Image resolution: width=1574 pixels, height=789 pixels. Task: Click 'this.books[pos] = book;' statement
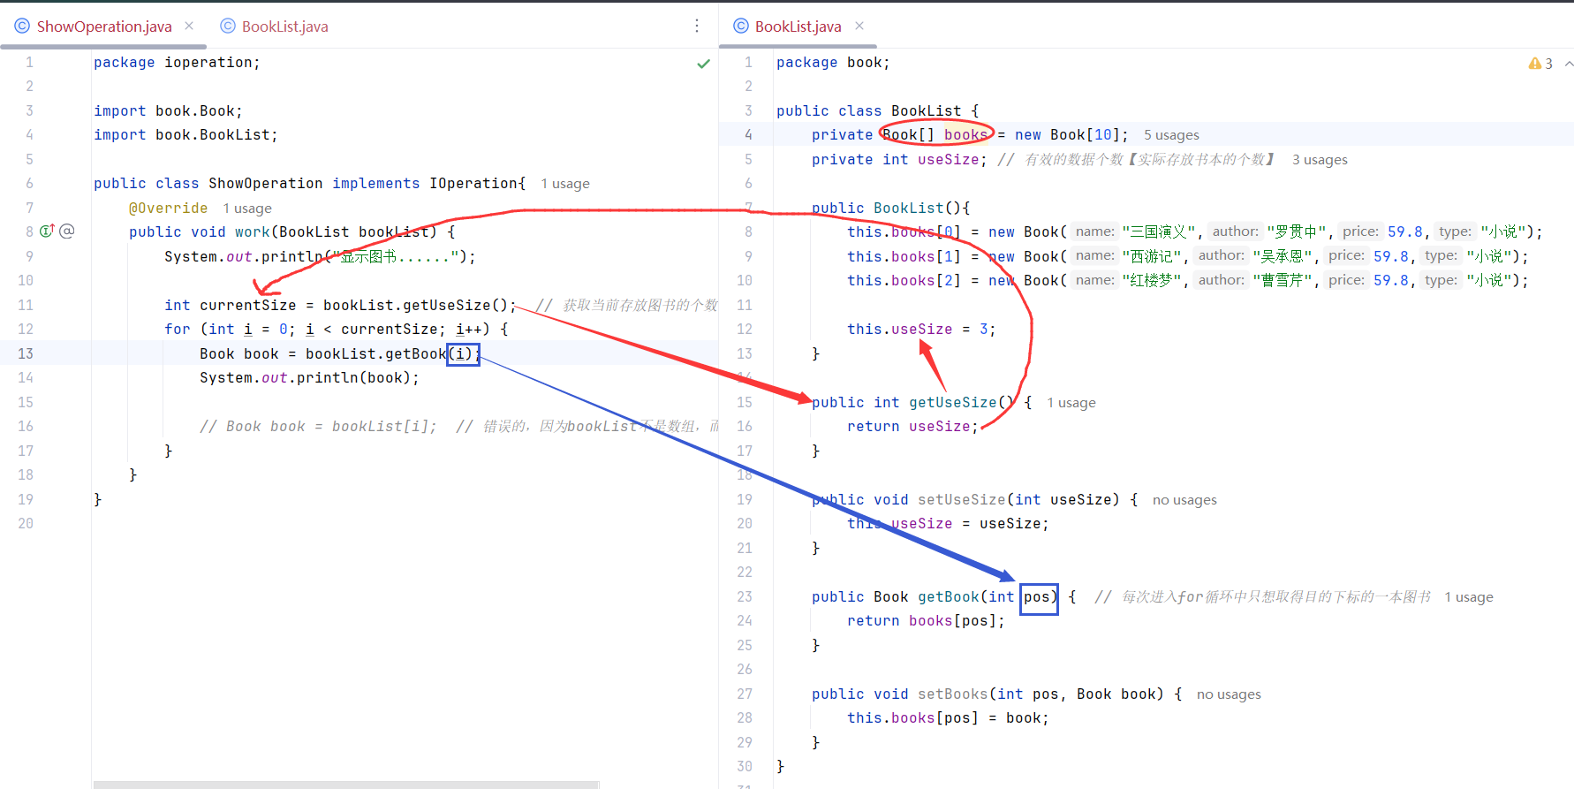[948, 718]
